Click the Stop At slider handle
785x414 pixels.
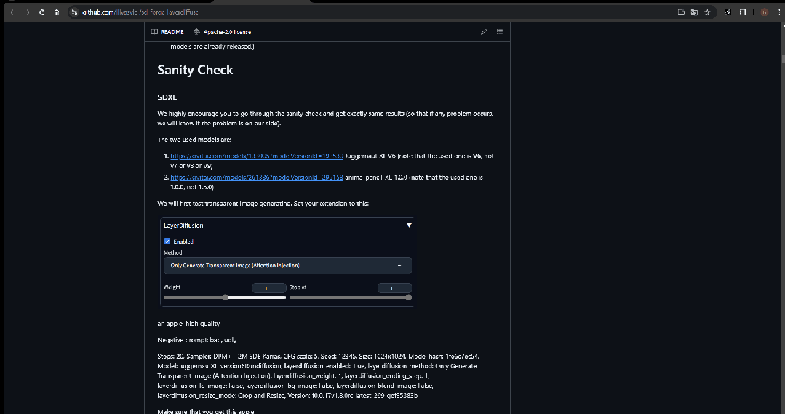click(x=409, y=298)
